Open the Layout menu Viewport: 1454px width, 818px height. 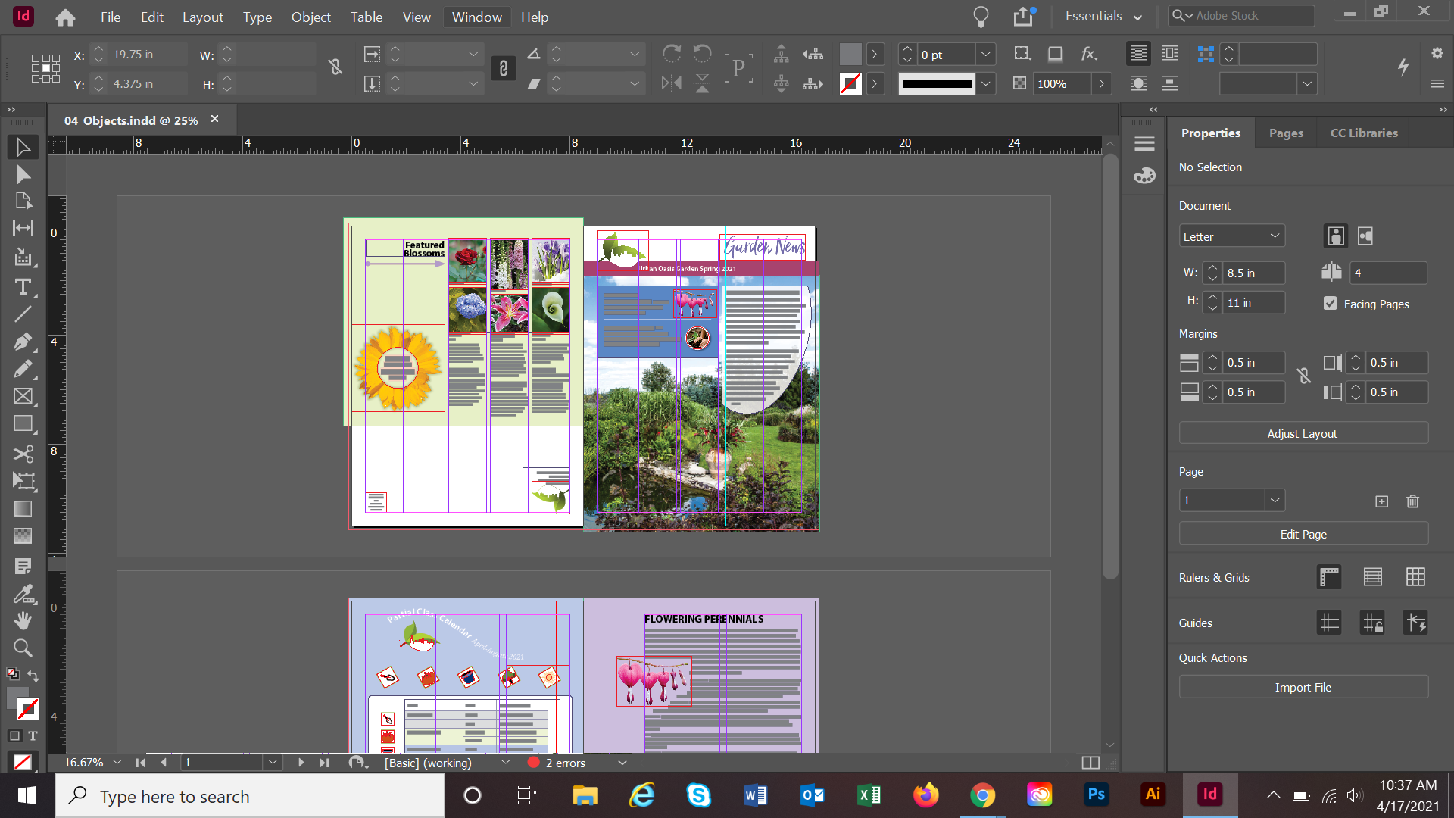pyautogui.click(x=203, y=17)
